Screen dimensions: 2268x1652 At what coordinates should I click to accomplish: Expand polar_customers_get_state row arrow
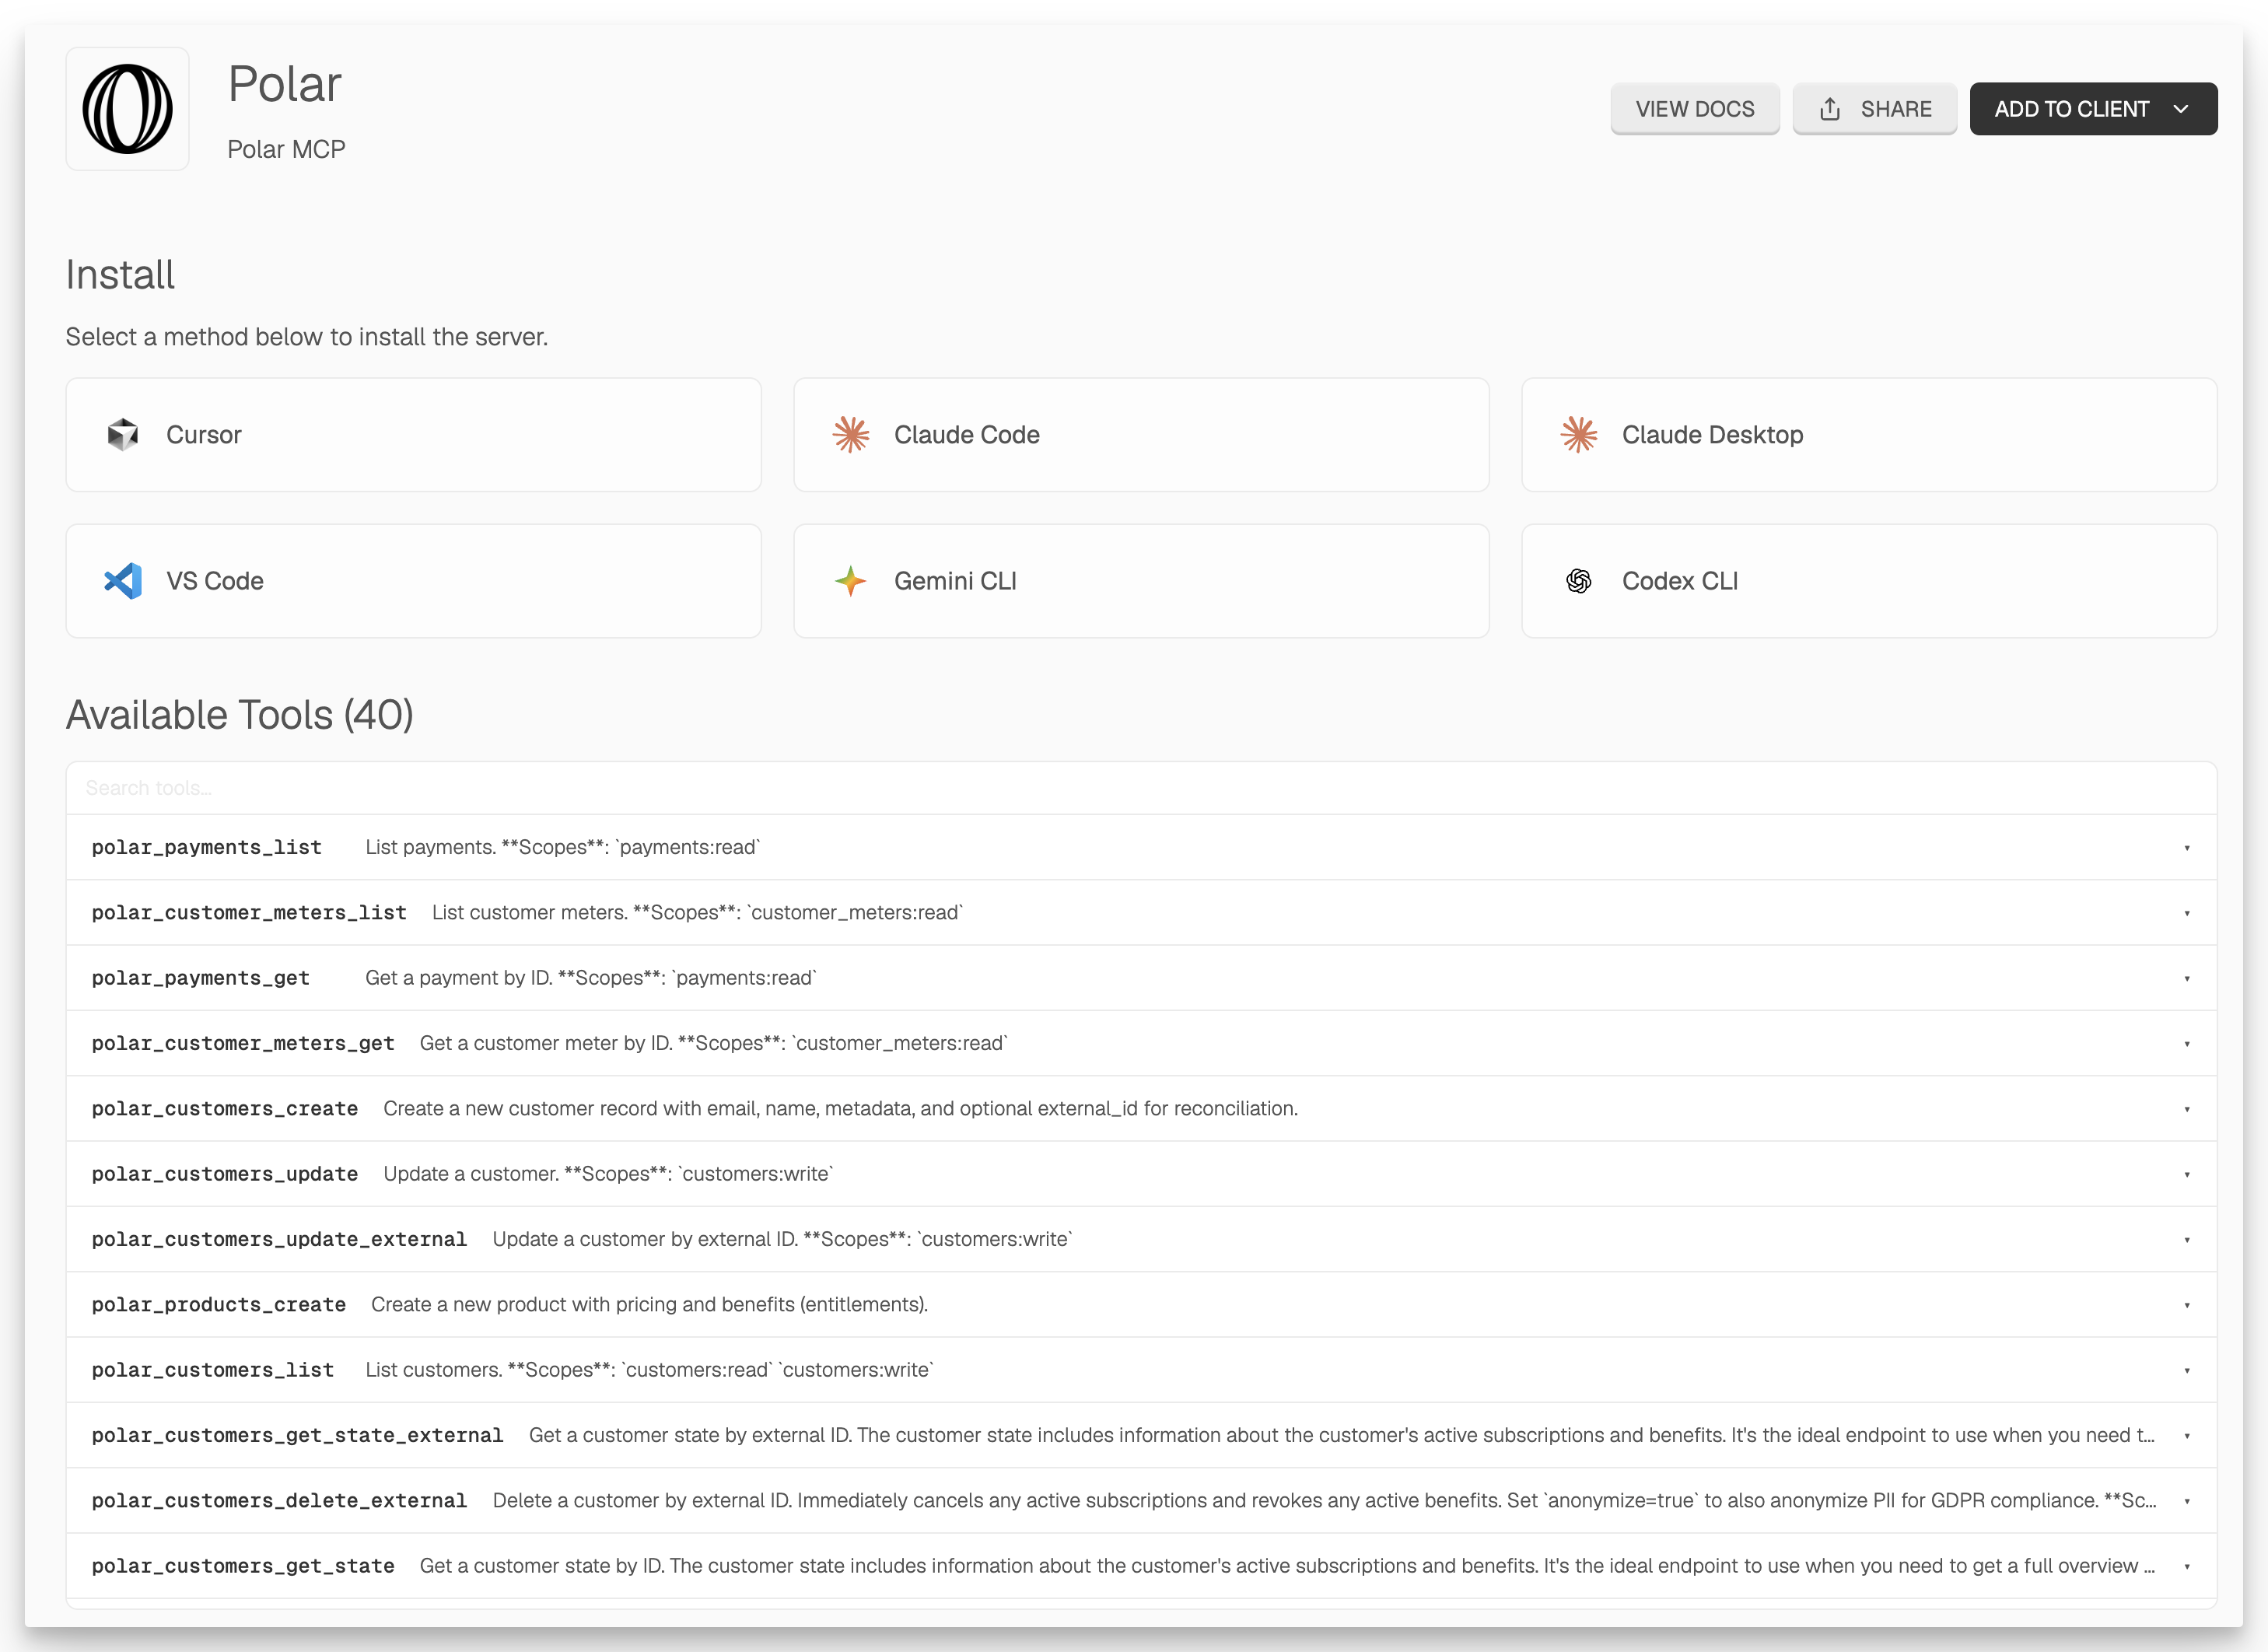point(2187,1566)
